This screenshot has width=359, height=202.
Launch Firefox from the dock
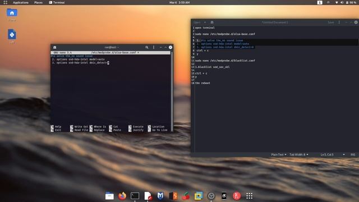[122, 196]
